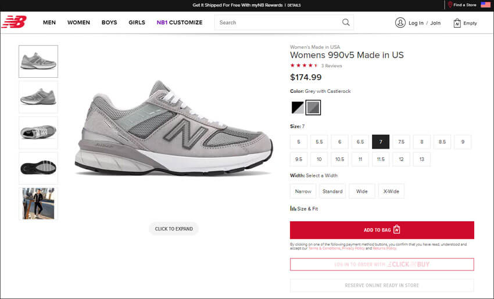
Task: Click the star rating icons
Action: pos(303,66)
